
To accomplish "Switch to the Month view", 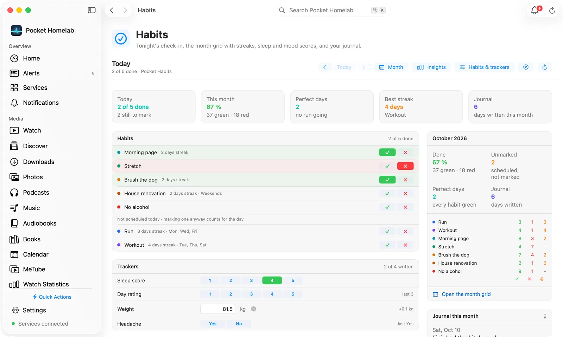I will 391,67.
